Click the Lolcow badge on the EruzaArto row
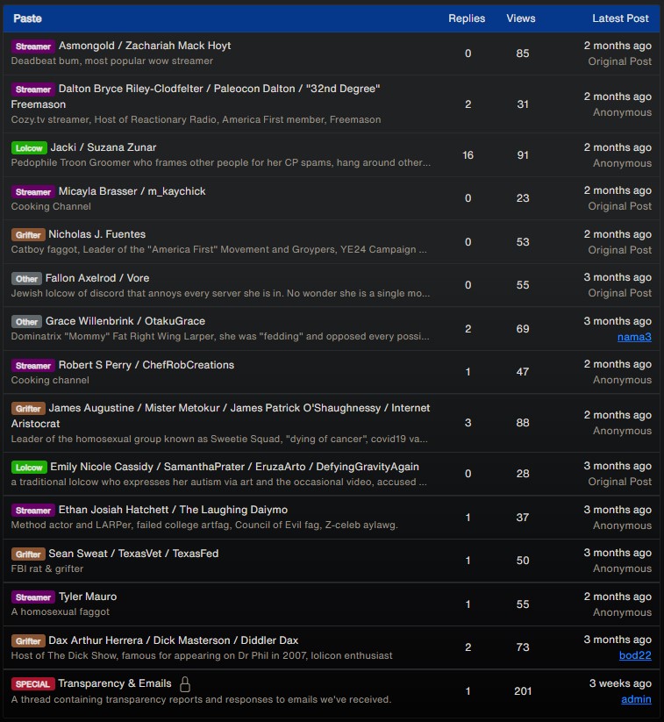 (x=29, y=467)
